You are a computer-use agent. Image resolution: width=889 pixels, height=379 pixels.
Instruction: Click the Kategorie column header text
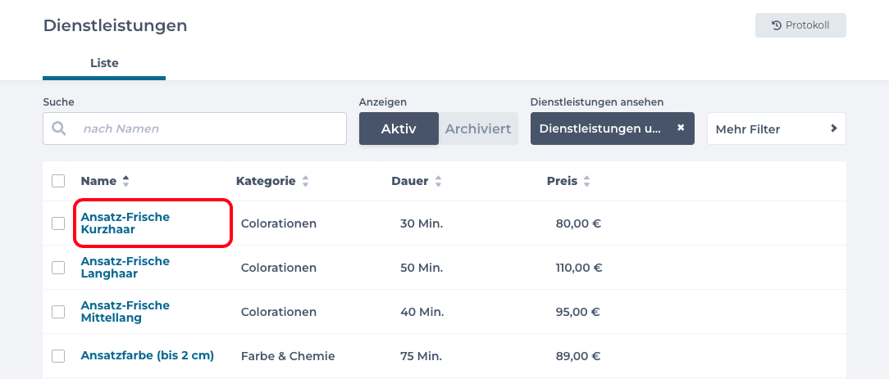tap(266, 181)
